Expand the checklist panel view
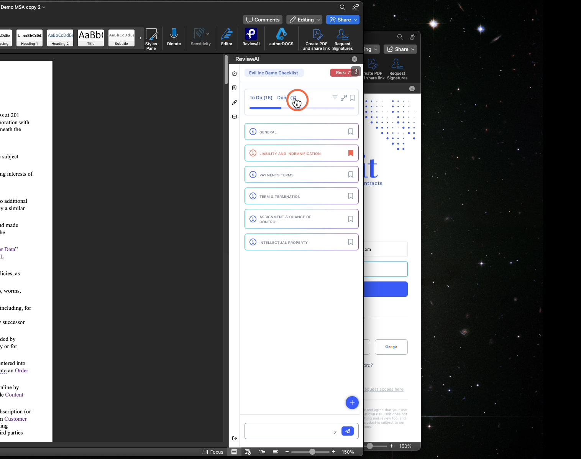This screenshot has width=581, height=459. [x=344, y=98]
